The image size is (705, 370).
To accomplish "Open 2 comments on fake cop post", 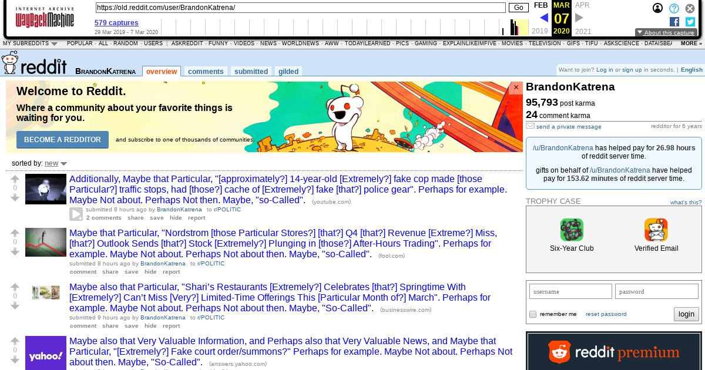I will click(103, 218).
